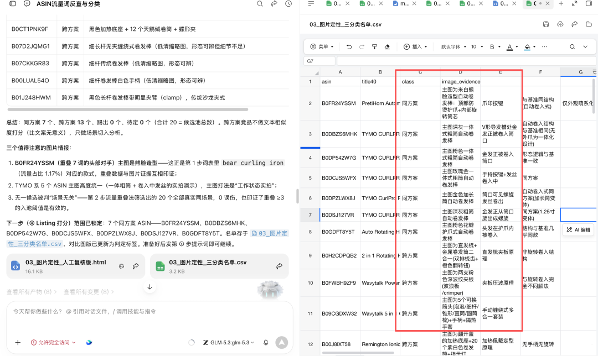Click the AI 编辑 button

click(x=579, y=229)
